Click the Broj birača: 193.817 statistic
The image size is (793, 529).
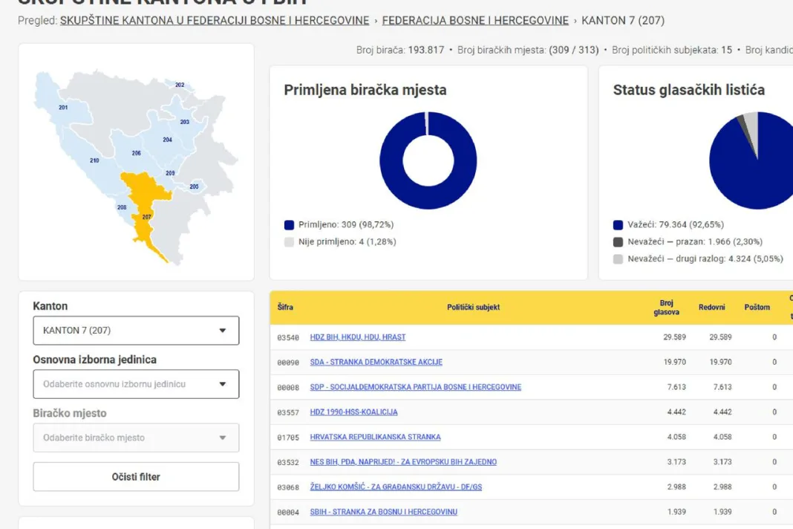click(400, 50)
